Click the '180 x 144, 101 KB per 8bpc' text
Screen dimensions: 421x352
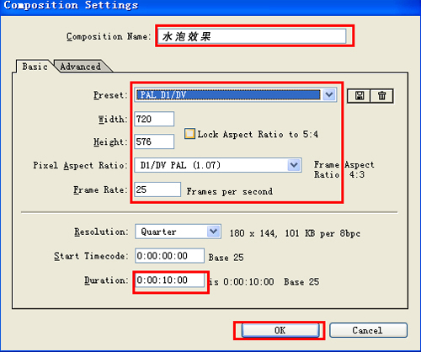coord(295,233)
